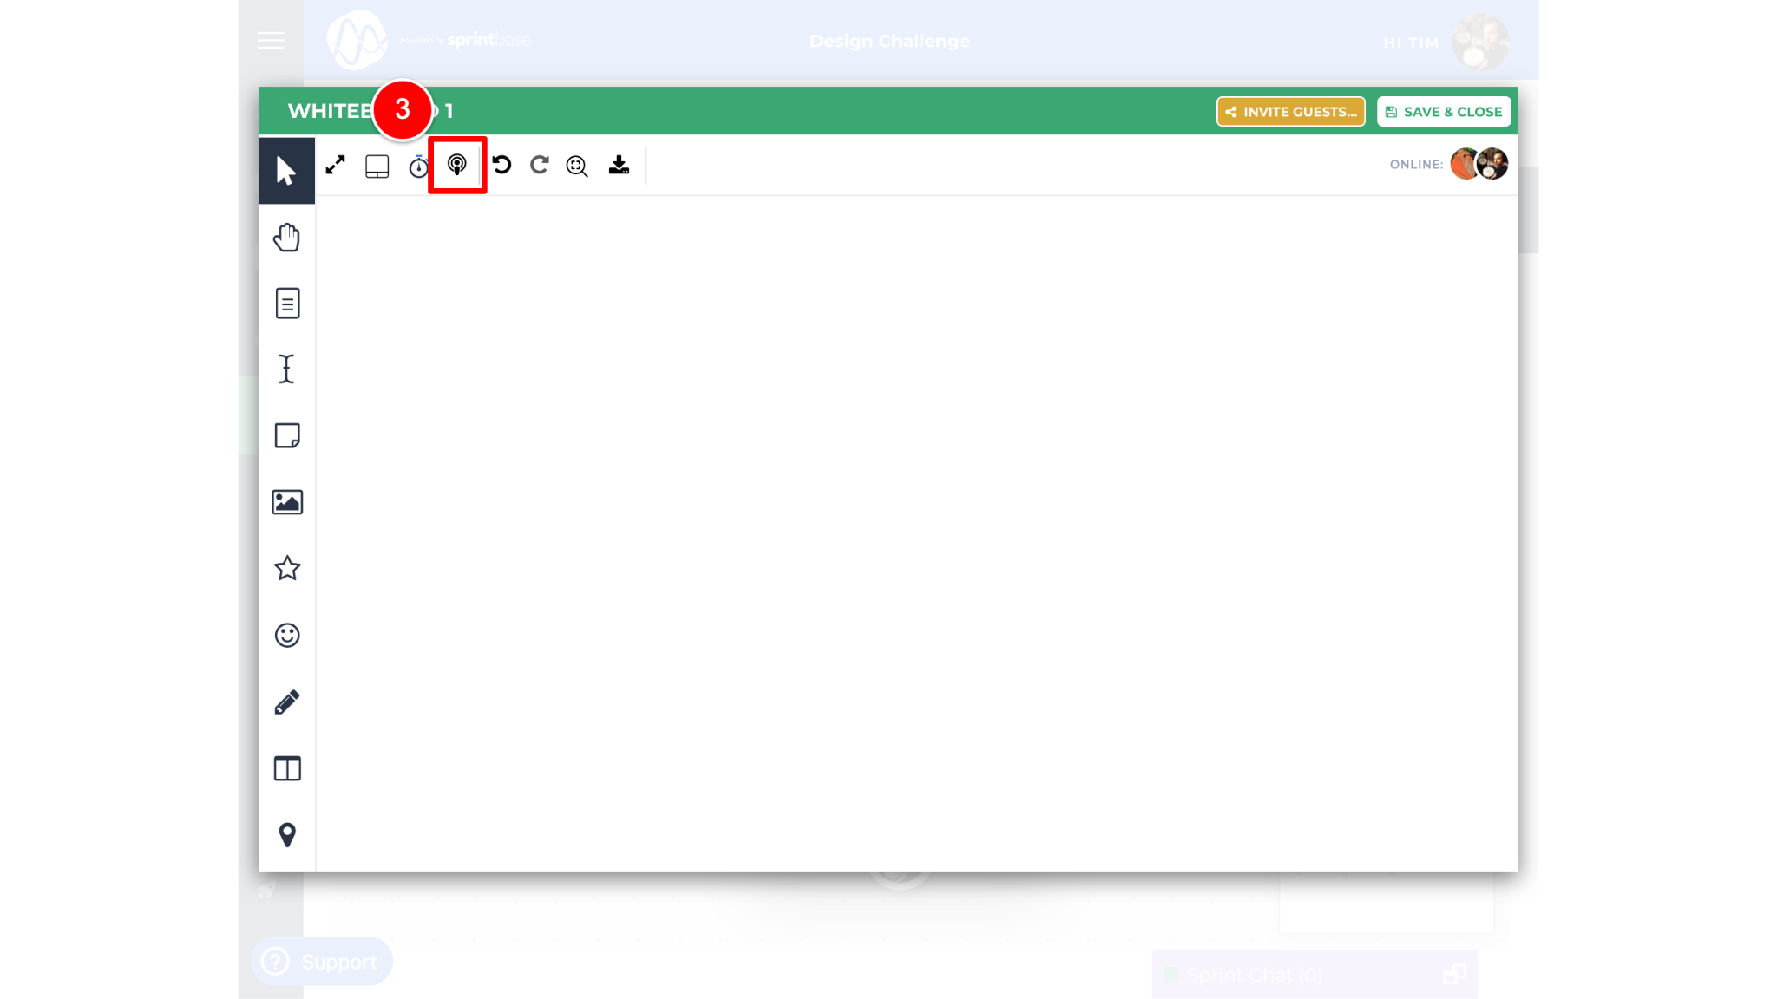
Task: Select the hand pan tool
Action: [x=286, y=238]
